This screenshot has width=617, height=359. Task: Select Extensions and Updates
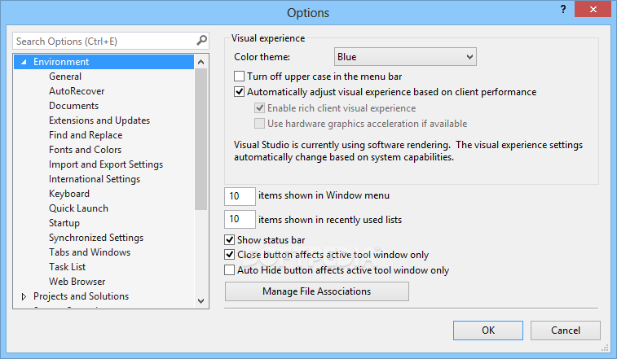pos(99,120)
